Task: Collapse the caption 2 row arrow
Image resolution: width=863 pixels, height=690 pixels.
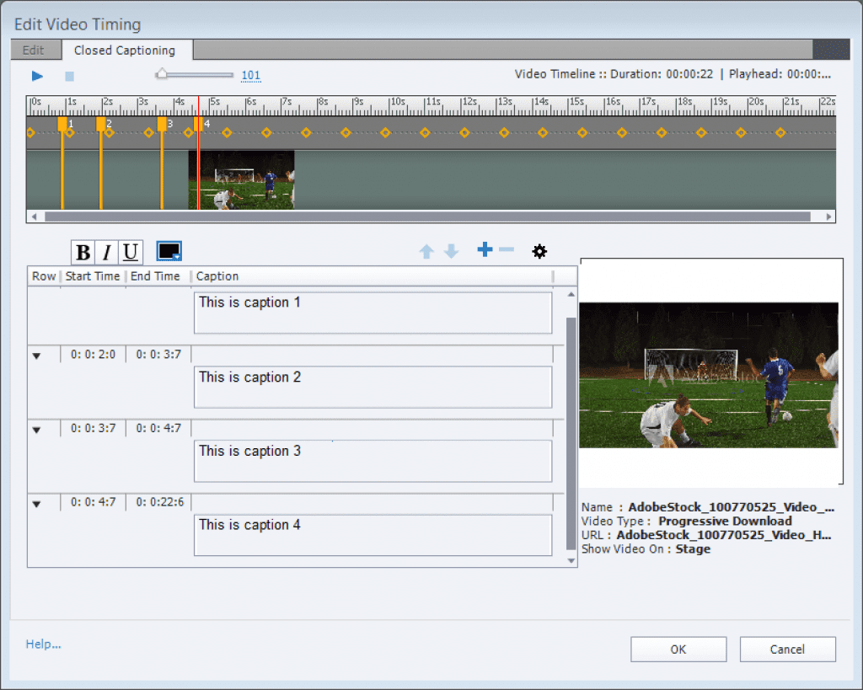Action: (36, 356)
